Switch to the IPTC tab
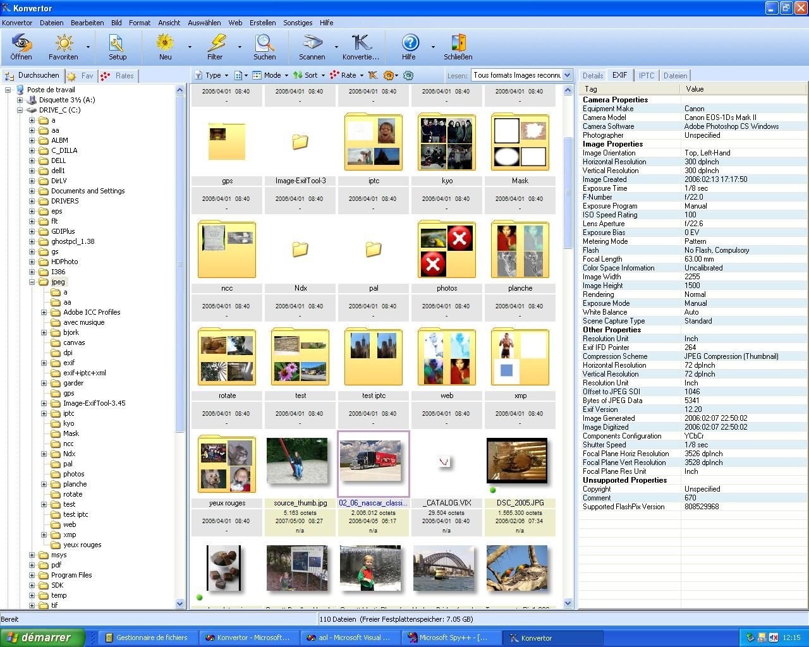Screen dimensions: 809x647 (x=646, y=75)
